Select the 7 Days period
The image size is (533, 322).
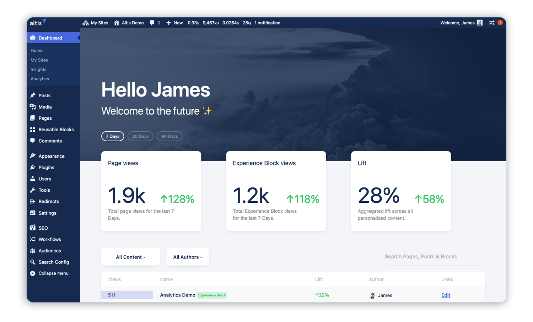(x=113, y=136)
